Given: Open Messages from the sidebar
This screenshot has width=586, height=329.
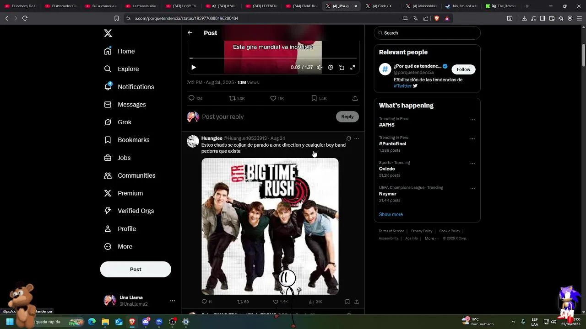Looking at the screenshot, I should [x=125, y=105].
